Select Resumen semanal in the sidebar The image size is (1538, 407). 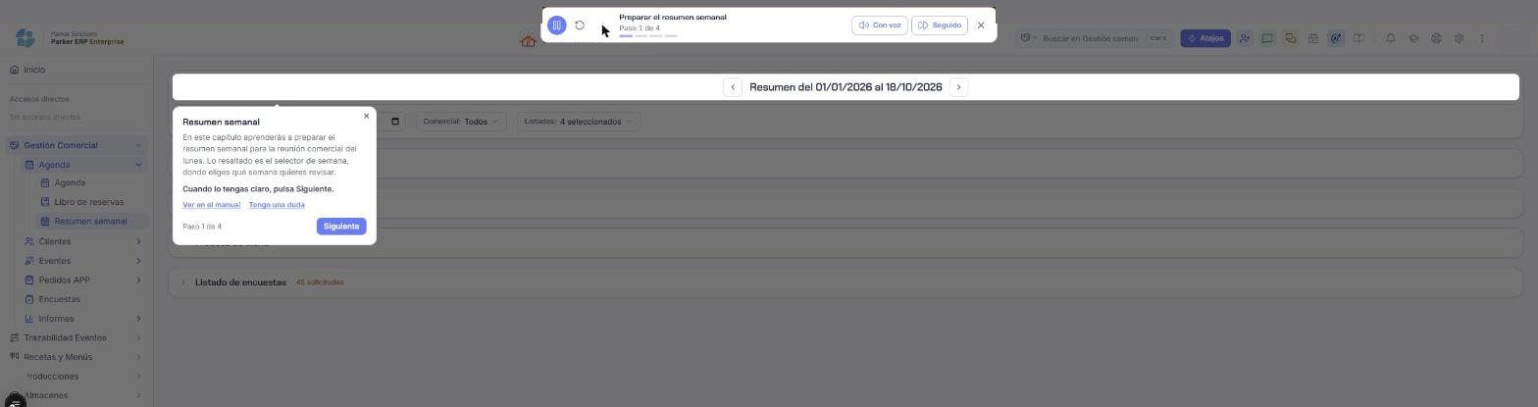pyautogui.click(x=90, y=222)
